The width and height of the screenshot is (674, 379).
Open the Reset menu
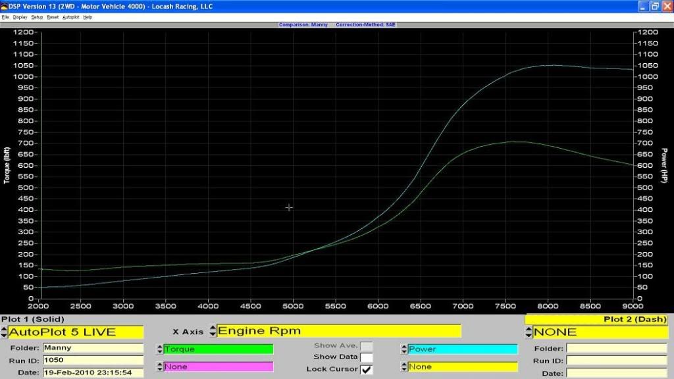53,17
